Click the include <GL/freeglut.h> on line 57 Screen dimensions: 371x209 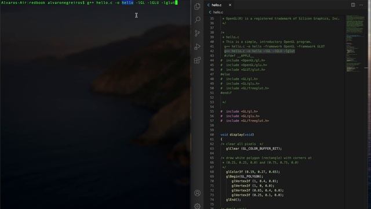point(245,121)
